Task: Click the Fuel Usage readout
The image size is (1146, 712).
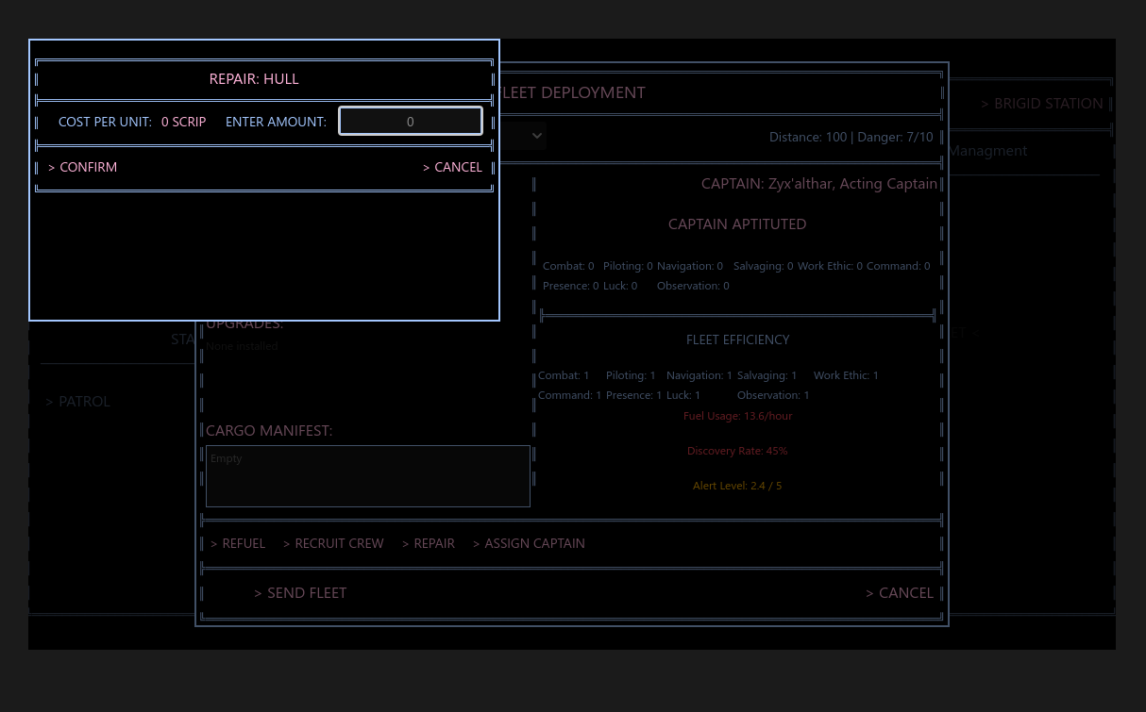Action: [x=737, y=416]
